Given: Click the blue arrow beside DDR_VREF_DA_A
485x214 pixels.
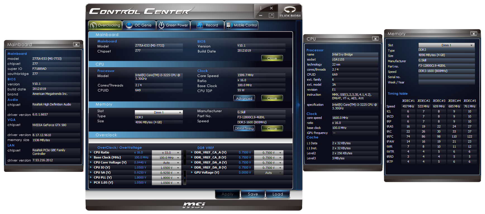Looking at the screenshot, I should pos(192,162).
